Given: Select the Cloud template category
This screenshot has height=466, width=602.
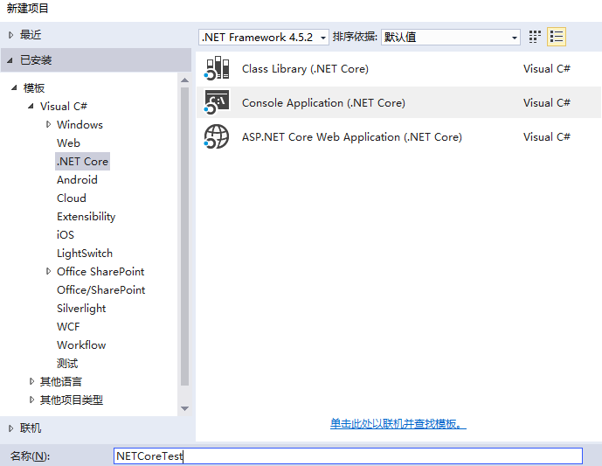Looking at the screenshot, I should tap(72, 198).
